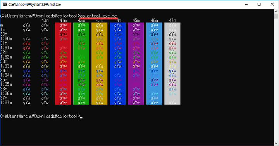Click the 32m row label
Screen dimensions: 279x146
coord(4,52)
